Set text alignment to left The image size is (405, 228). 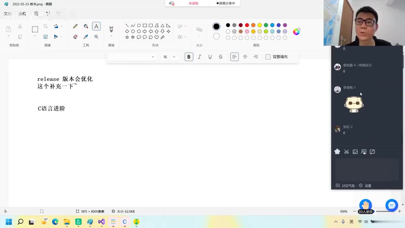[x=234, y=57]
